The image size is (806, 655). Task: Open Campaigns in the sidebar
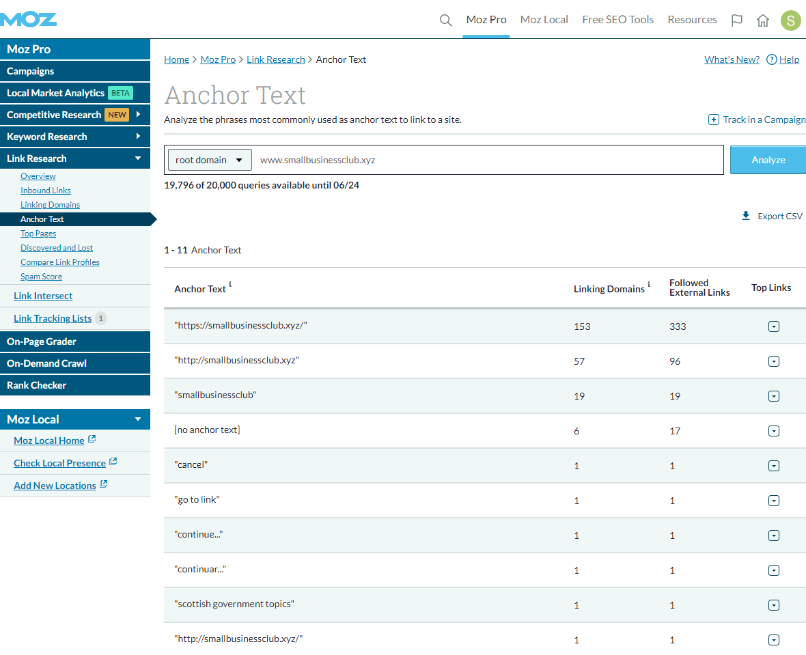tap(75, 71)
